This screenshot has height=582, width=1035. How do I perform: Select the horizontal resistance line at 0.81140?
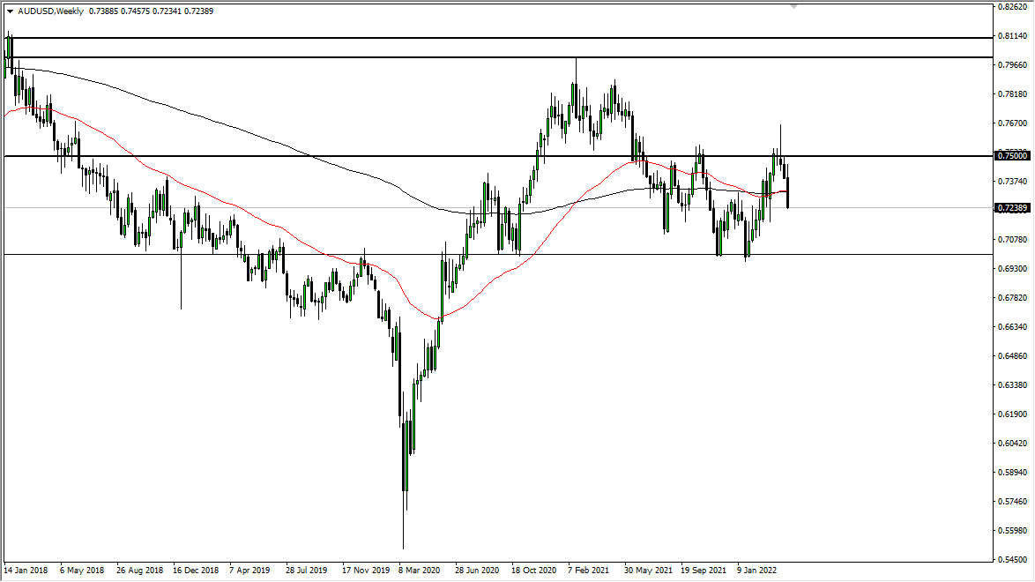point(529,38)
